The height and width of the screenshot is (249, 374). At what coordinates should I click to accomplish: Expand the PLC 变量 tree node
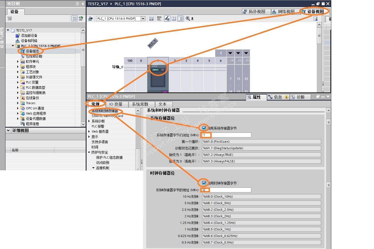coord(18,82)
